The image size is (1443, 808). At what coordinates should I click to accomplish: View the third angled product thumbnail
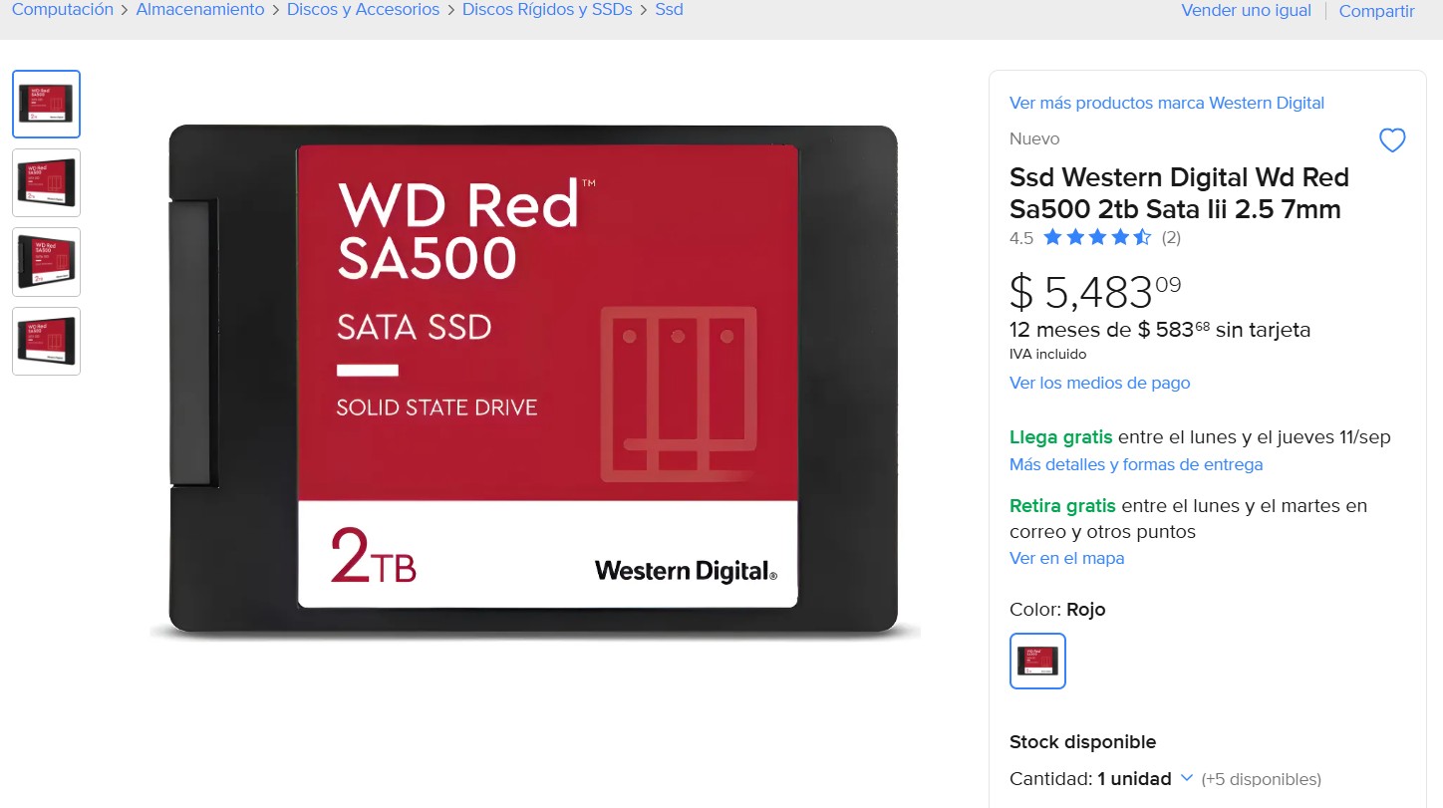[x=46, y=262]
